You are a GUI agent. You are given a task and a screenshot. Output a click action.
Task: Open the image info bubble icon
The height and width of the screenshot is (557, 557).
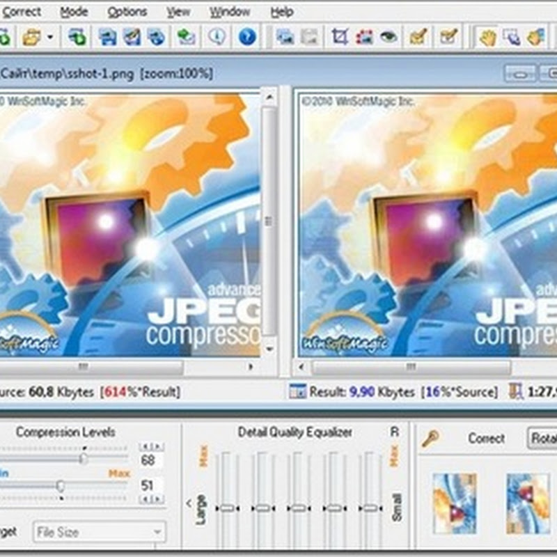(x=217, y=37)
